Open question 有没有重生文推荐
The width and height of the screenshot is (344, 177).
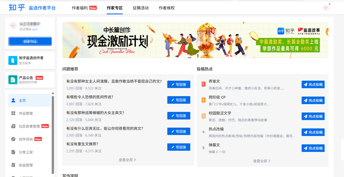(82, 144)
